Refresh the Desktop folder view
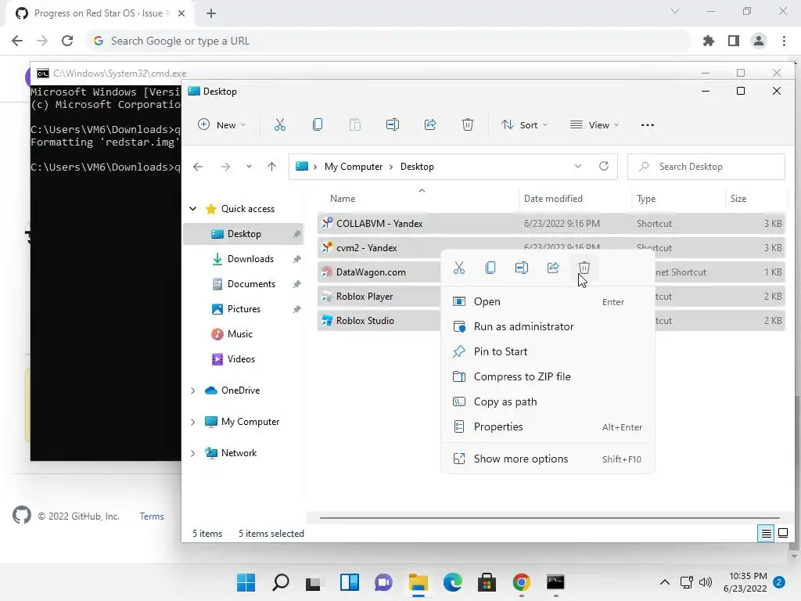Screen dimensions: 801x601 tap(604, 166)
